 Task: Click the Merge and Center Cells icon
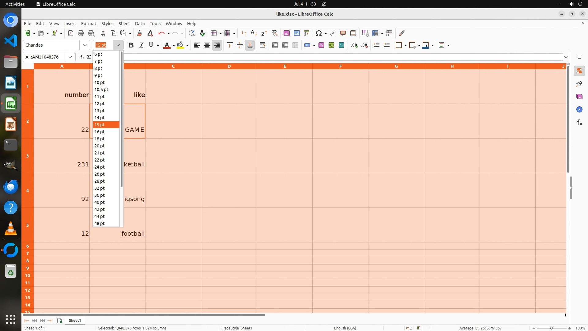coord(275,45)
